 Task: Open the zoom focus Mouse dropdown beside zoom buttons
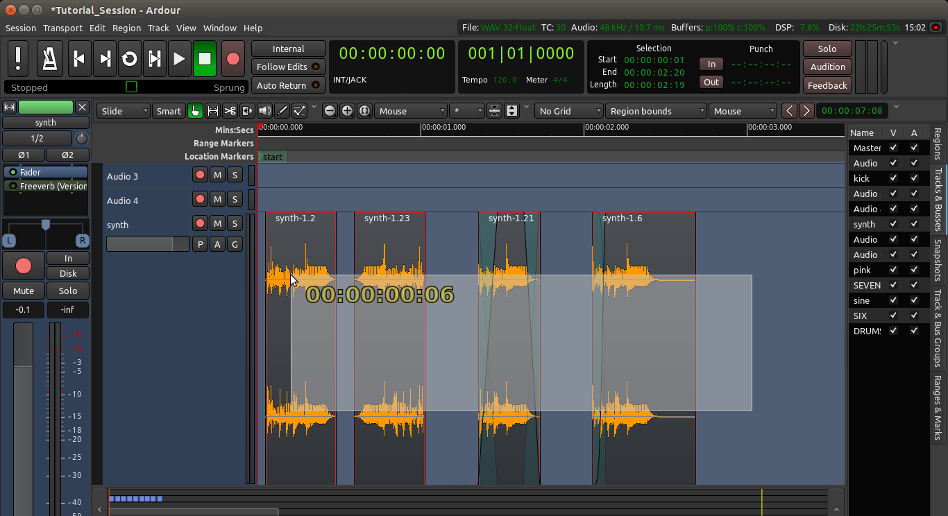[x=411, y=111]
